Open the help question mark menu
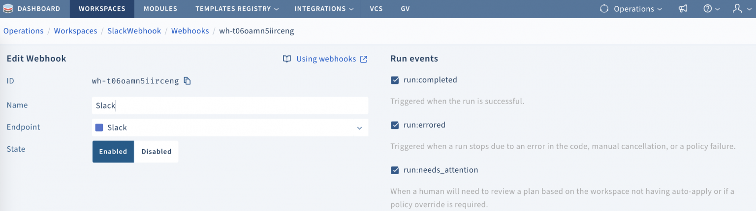 pyautogui.click(x=712, y=9)
